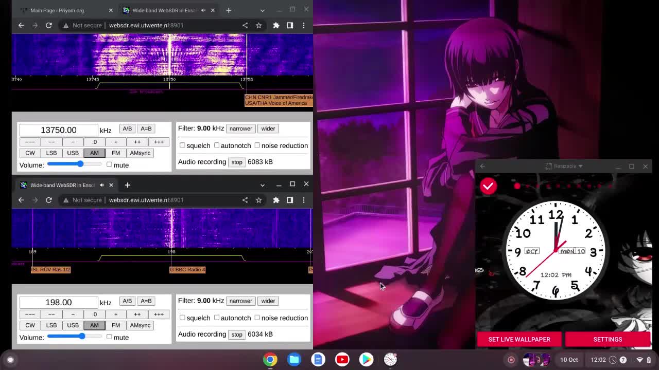Click the screen recording indicator in the shelf
The height and width of the screenshot is (370, 659).
coord(511,360)
